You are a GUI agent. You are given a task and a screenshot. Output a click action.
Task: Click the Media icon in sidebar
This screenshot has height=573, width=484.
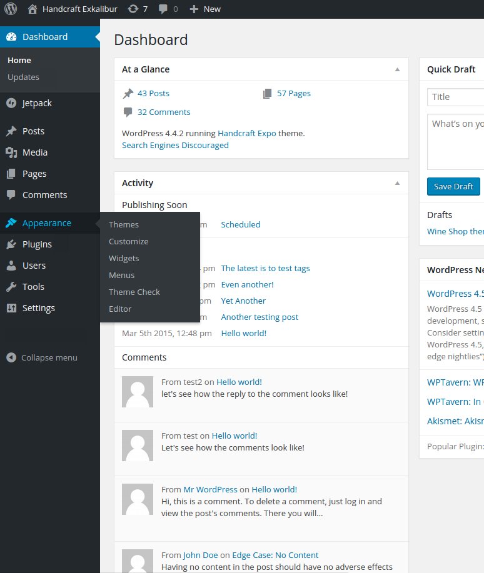[x=11, y=152]
